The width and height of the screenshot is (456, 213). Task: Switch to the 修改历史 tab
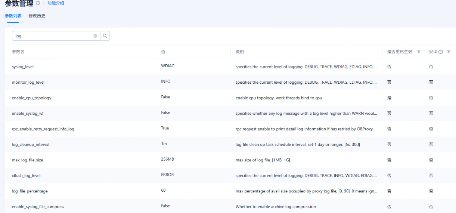(37, 16)
